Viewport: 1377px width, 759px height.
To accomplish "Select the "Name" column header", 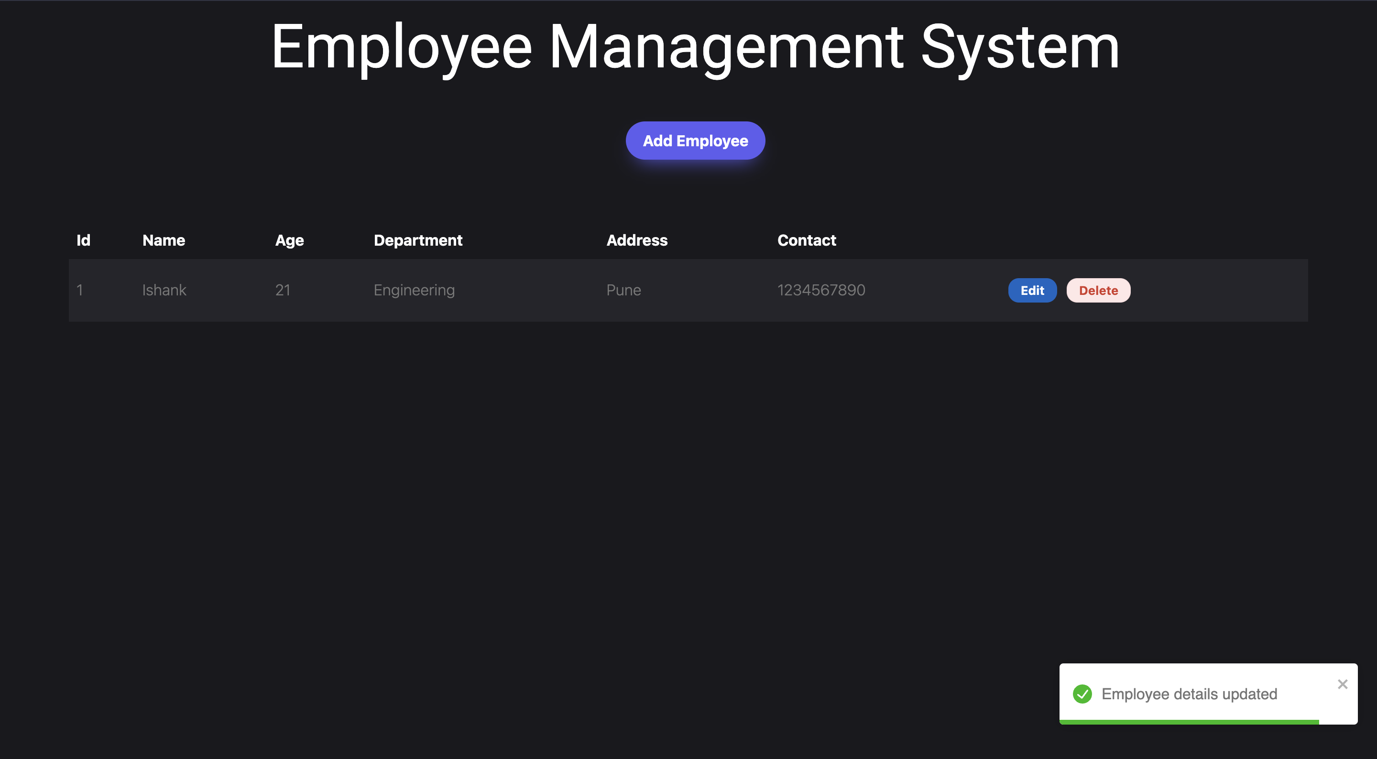I will click(x=164, y=240).
